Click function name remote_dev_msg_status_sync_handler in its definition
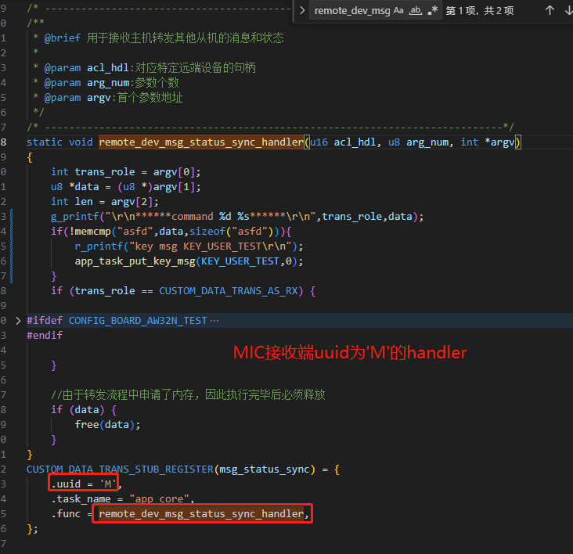573x554 pixels. (x=201, y=142)
